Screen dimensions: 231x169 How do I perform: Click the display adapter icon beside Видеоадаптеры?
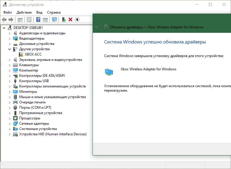coord(15,39)
